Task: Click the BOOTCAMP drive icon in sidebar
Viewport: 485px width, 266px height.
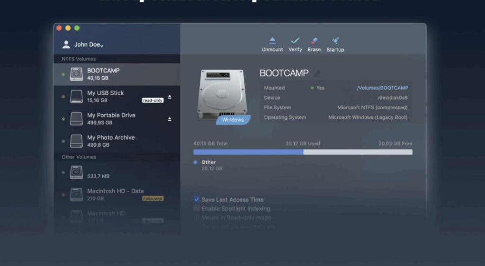Action: (76, 74)
